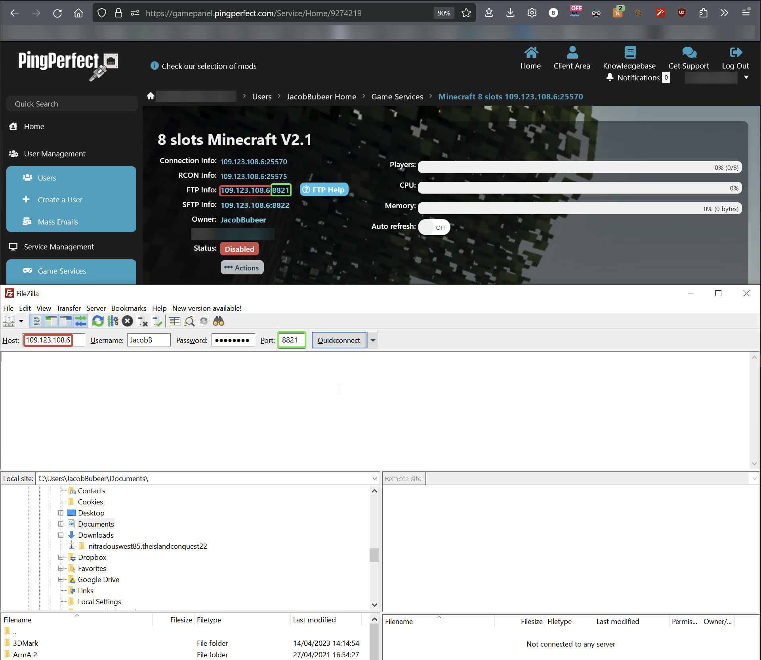Toggle message log display icon
Screen dimensions: 761x660
tap(36, 321)
